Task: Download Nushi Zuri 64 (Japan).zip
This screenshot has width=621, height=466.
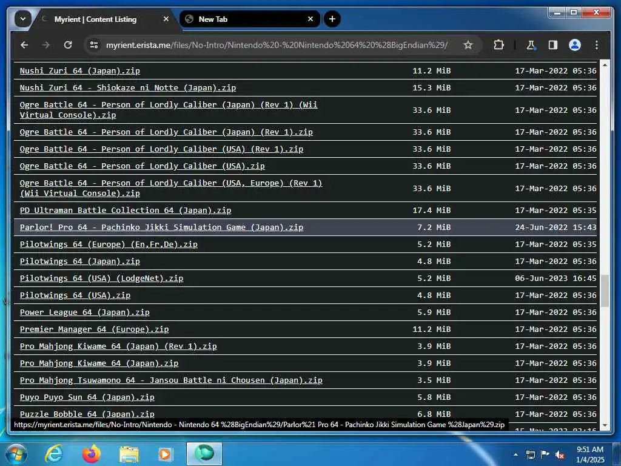Action: point(79,71)
